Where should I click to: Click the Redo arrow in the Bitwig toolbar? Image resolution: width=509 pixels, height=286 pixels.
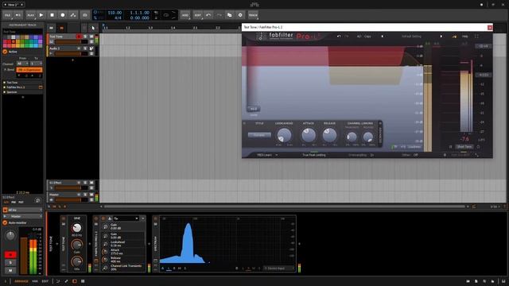click(x=220, y=15)
